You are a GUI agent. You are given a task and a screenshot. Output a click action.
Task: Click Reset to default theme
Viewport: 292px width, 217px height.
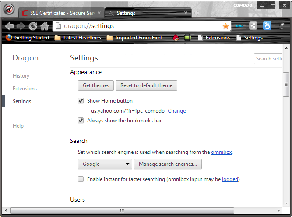coord(146,85)
